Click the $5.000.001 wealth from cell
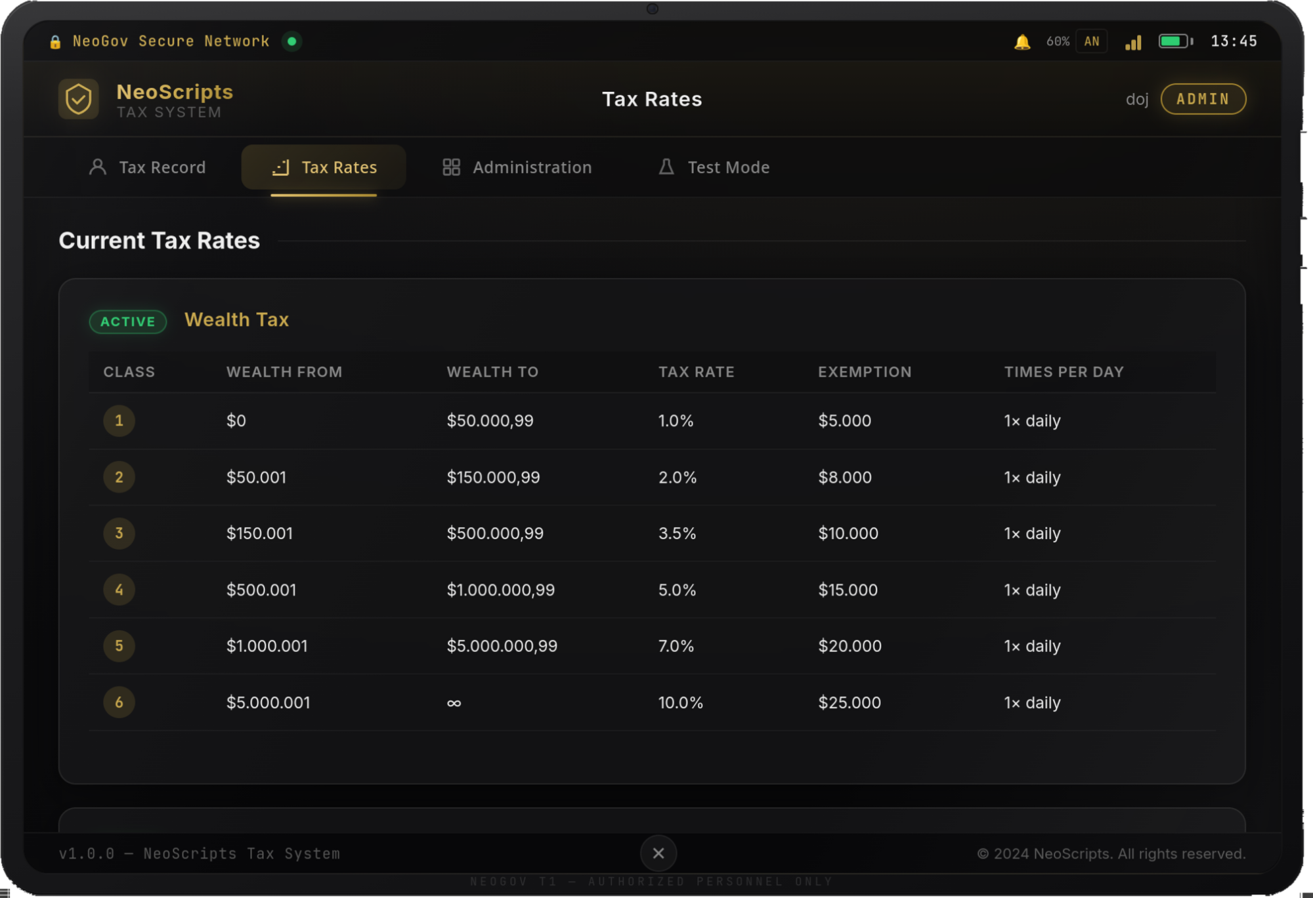Image resolution: width=1313 pixels, height=898 pixels. [268, 702]
